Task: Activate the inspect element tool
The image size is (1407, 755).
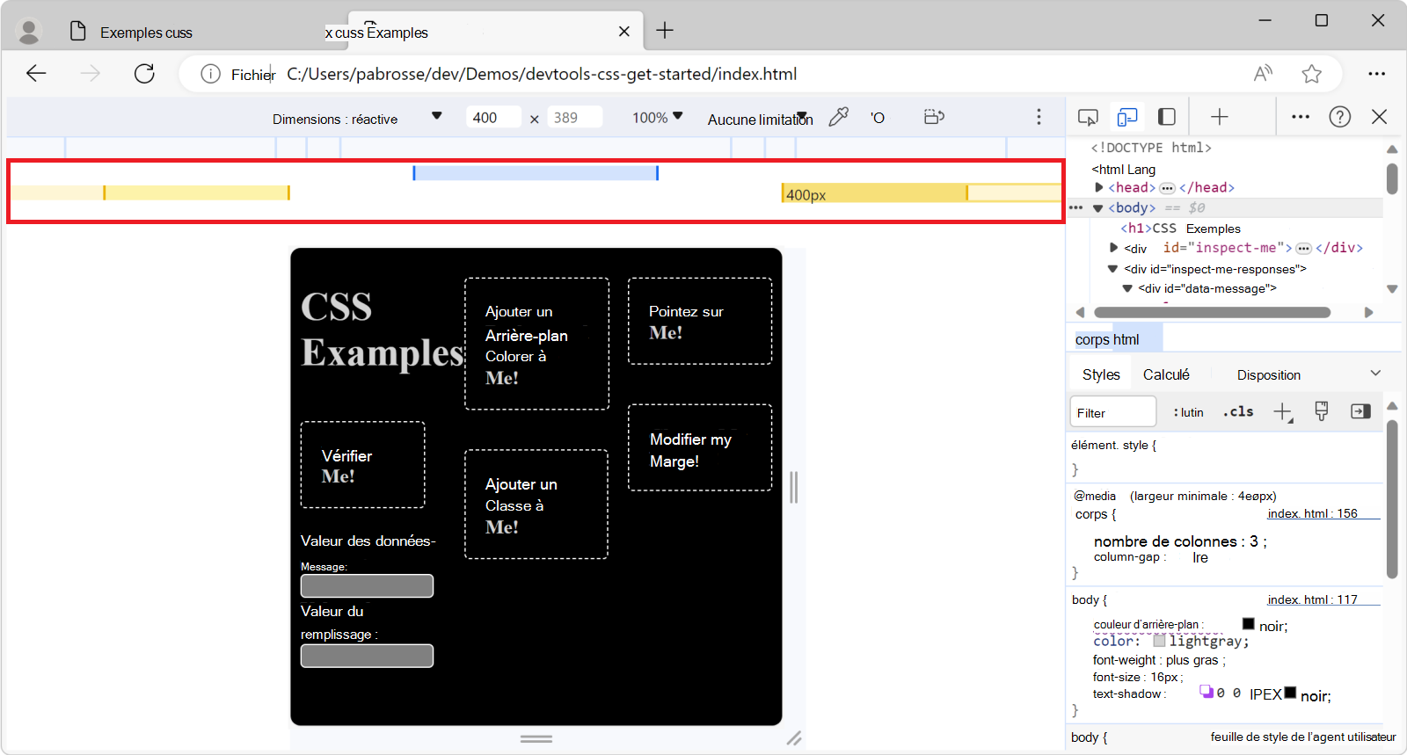Action: click(x=1088, y=117)
